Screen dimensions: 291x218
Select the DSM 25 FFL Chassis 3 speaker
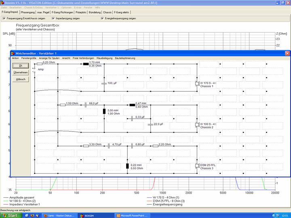[197, 166]
